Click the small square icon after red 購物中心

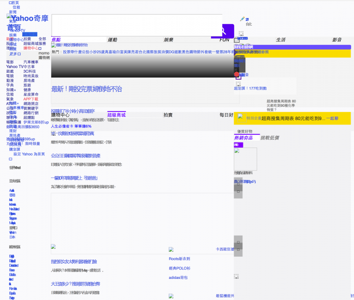[x=40, y=48]
